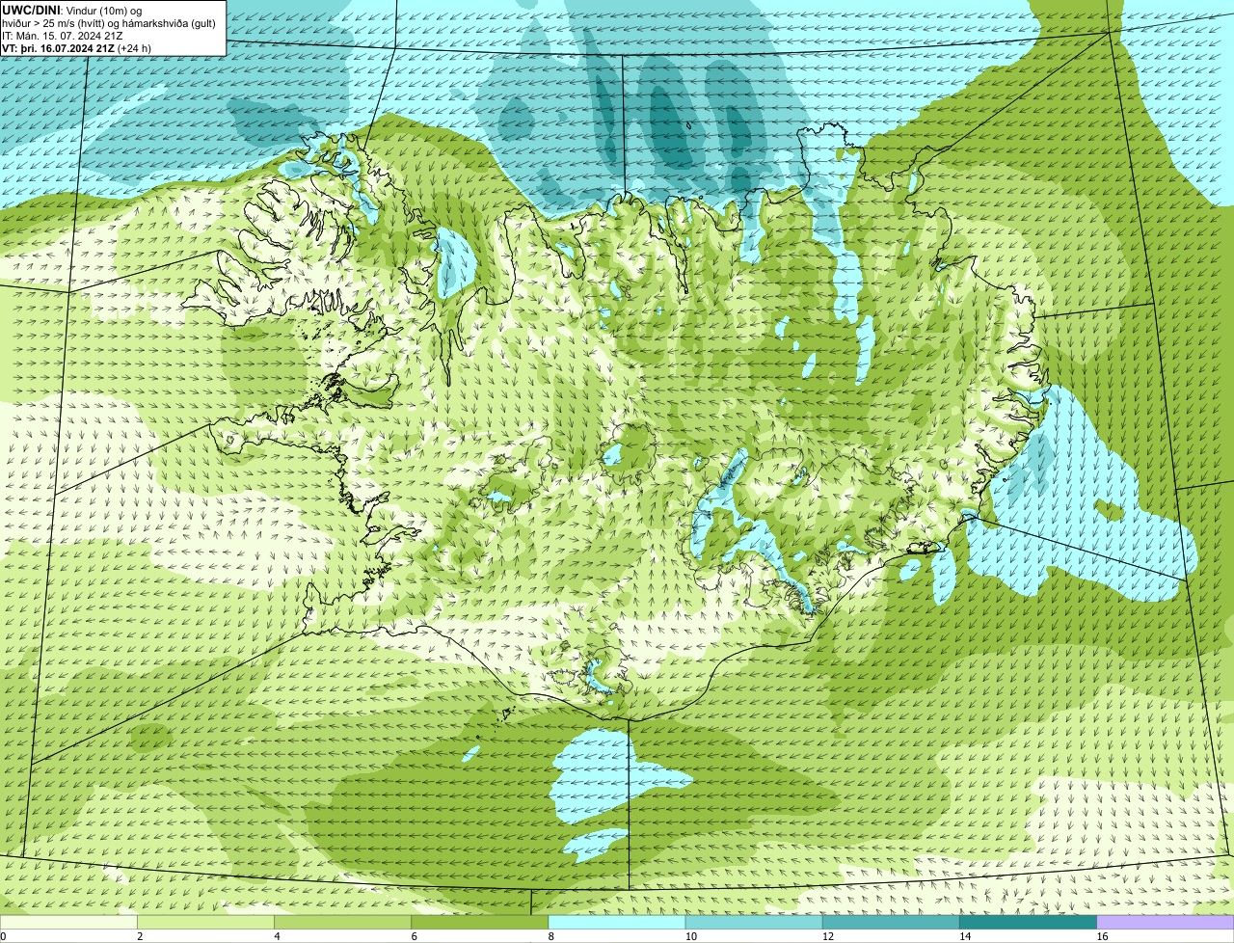The height and width of the screenshot is (943, 1234).
Task: Click the 4–6 m/s green legend swatch
Action: [342, 923]
